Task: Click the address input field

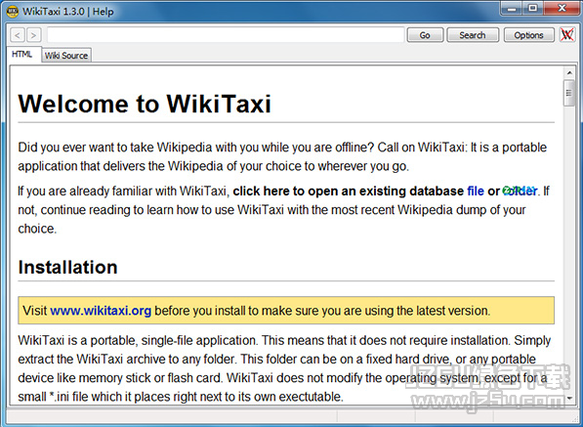Action: (x=226, y=35)
